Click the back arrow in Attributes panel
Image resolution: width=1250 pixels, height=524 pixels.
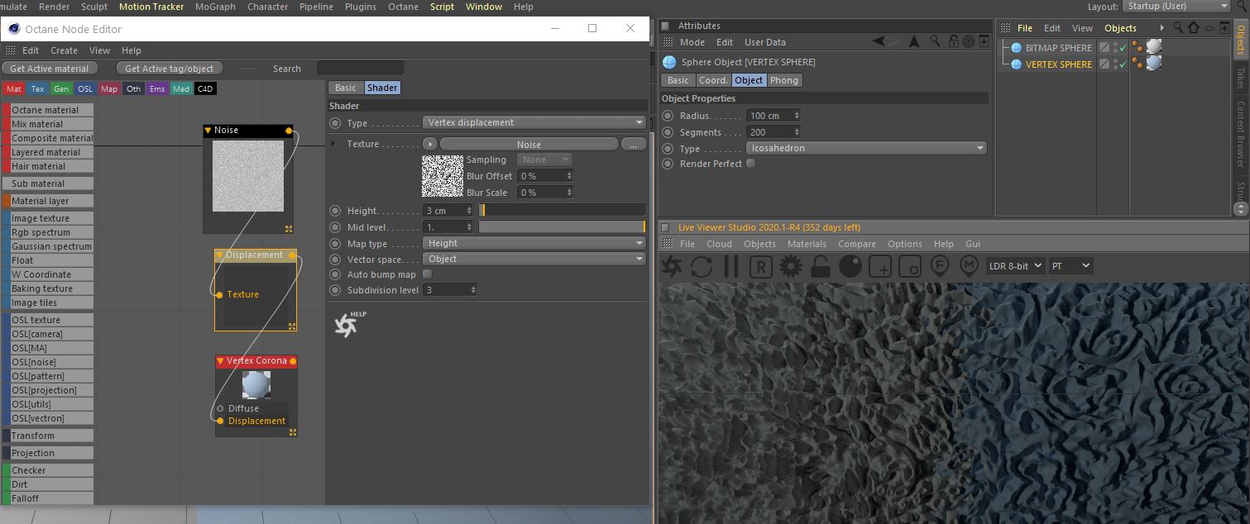tap(879, 41)
